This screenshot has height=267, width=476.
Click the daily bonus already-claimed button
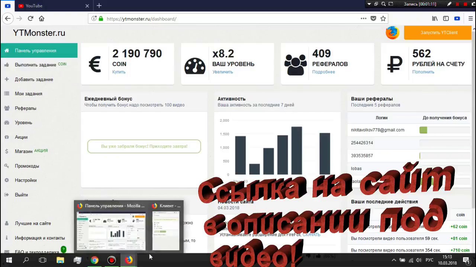(x=144, y=146)
